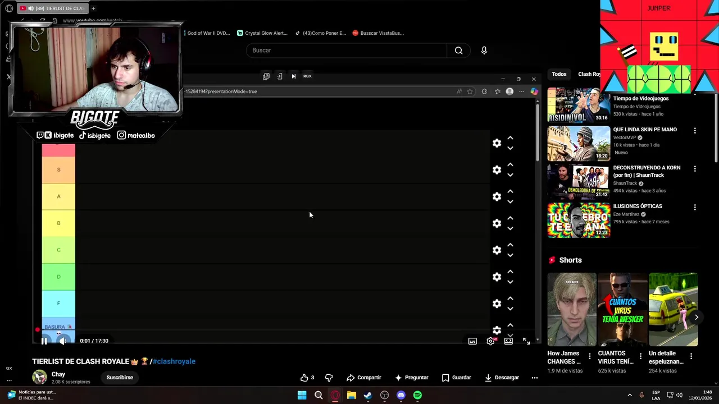The width and height of the screenshot is (719, 404).
Task: Open options for Un detalle espeluznan short
Action: (x=691, y=356)
